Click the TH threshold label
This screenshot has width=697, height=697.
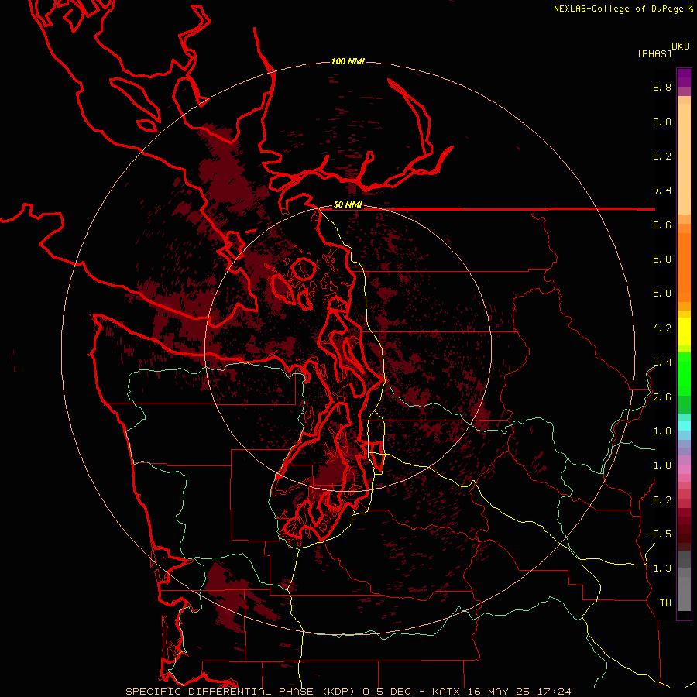(665, 603)
